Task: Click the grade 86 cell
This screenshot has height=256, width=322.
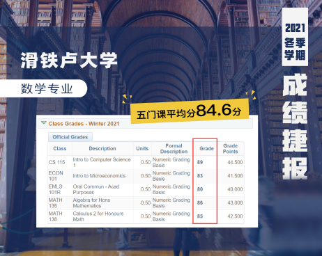Action: (200, 202)
